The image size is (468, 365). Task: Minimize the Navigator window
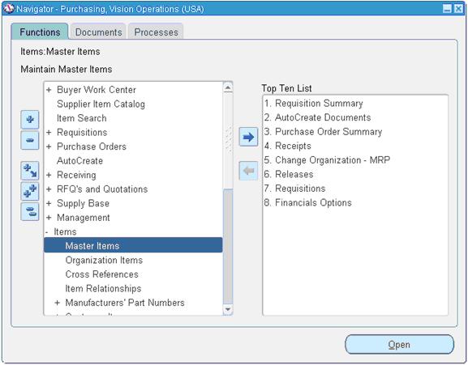pos(447,9)
